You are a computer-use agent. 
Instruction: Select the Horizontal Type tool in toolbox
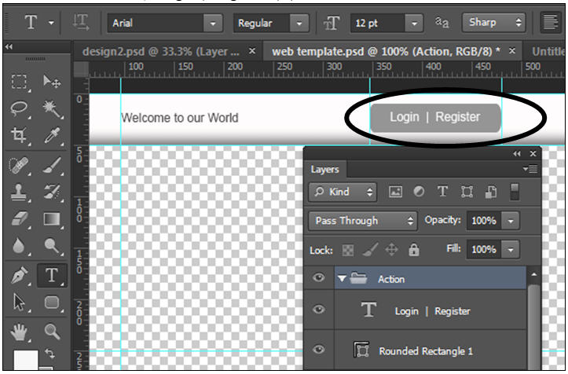(x=52, y=276)
